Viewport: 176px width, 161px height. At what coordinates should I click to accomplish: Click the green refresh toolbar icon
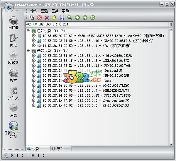[x=93, y=18]
